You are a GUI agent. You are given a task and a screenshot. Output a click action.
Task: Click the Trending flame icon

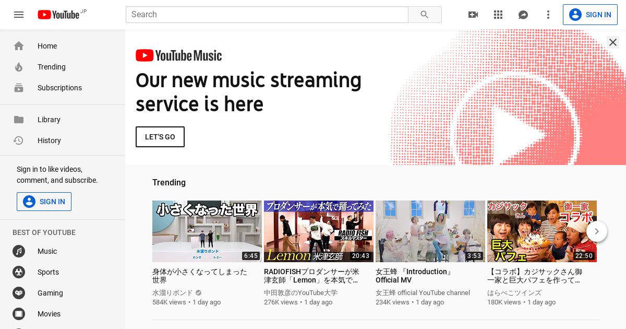(x=19, y=67)
